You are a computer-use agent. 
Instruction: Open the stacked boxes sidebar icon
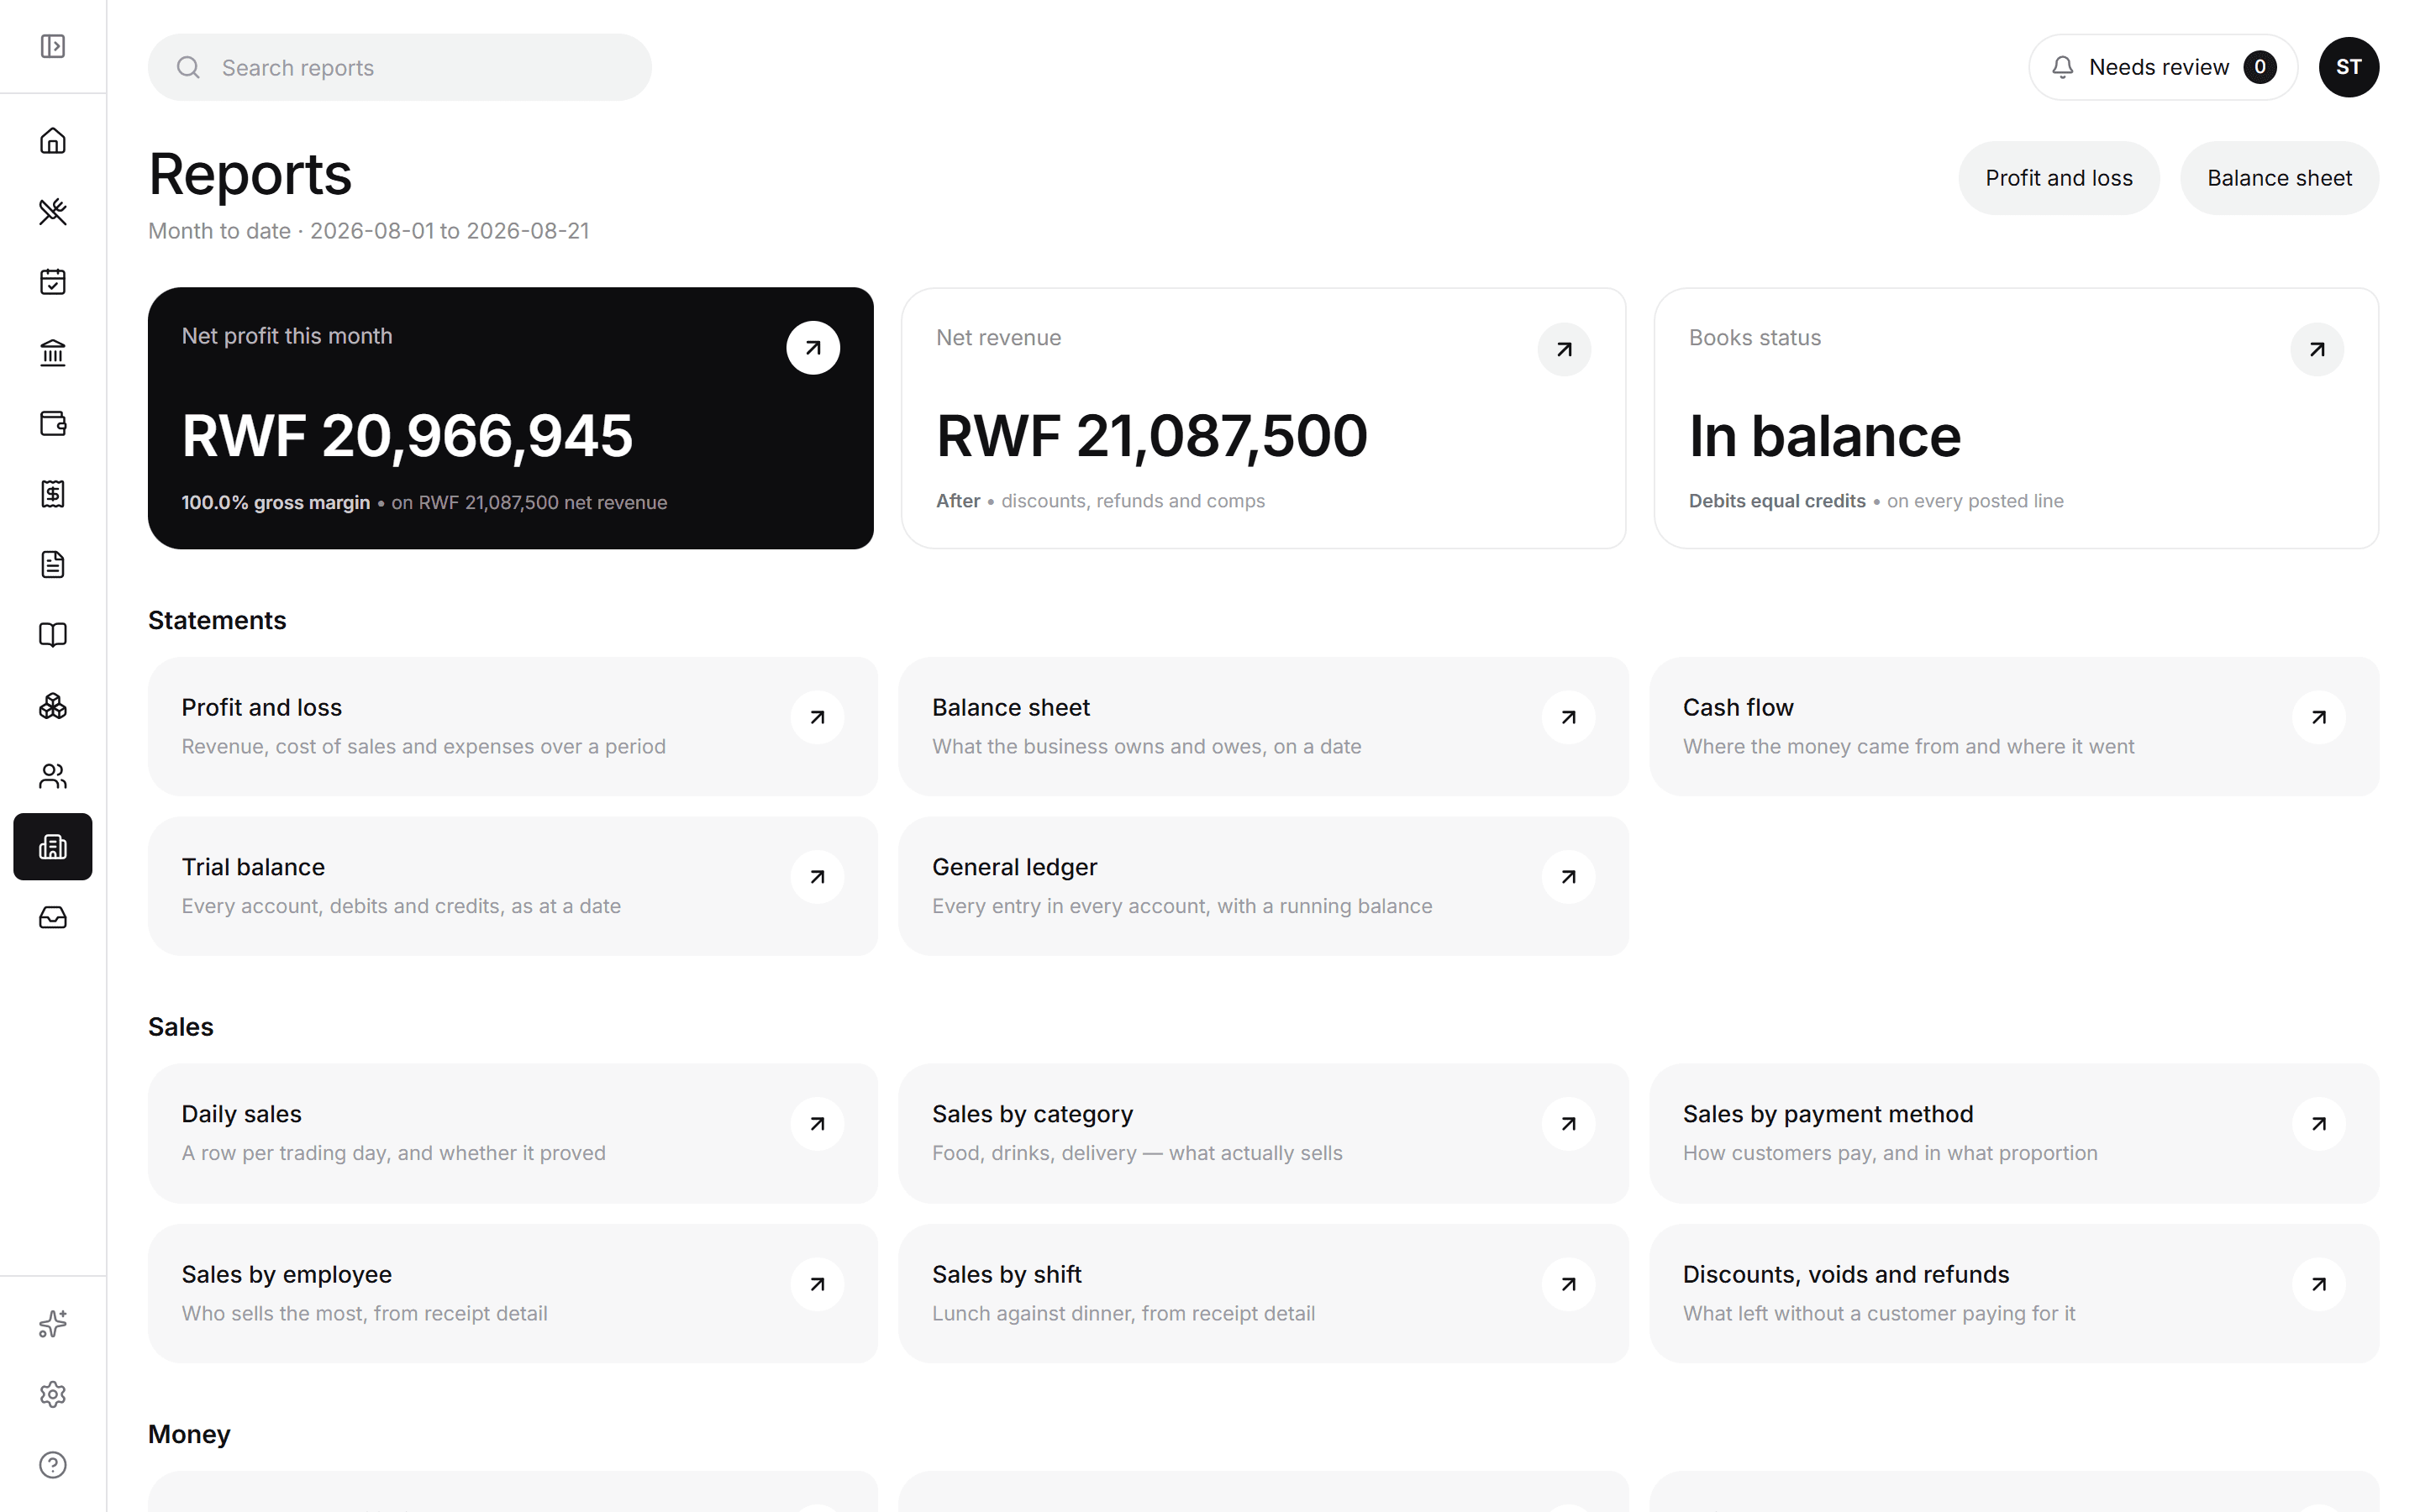(x=53, y=706)
